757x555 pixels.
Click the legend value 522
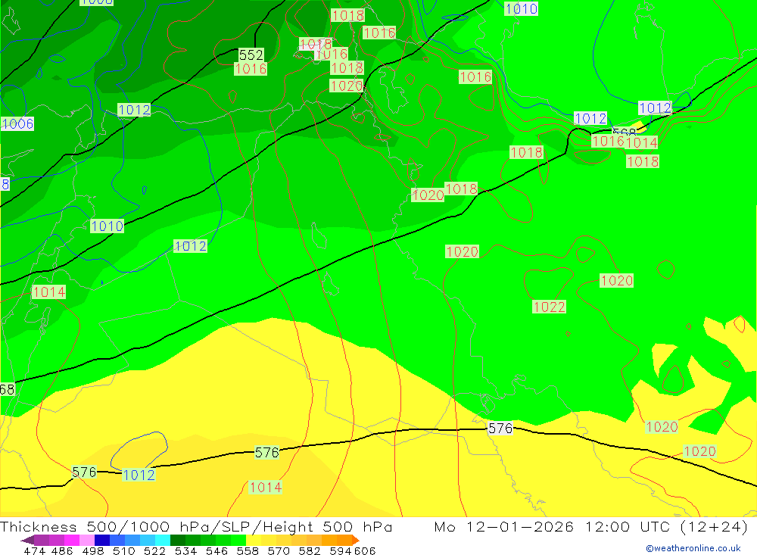tap(154, 550)
